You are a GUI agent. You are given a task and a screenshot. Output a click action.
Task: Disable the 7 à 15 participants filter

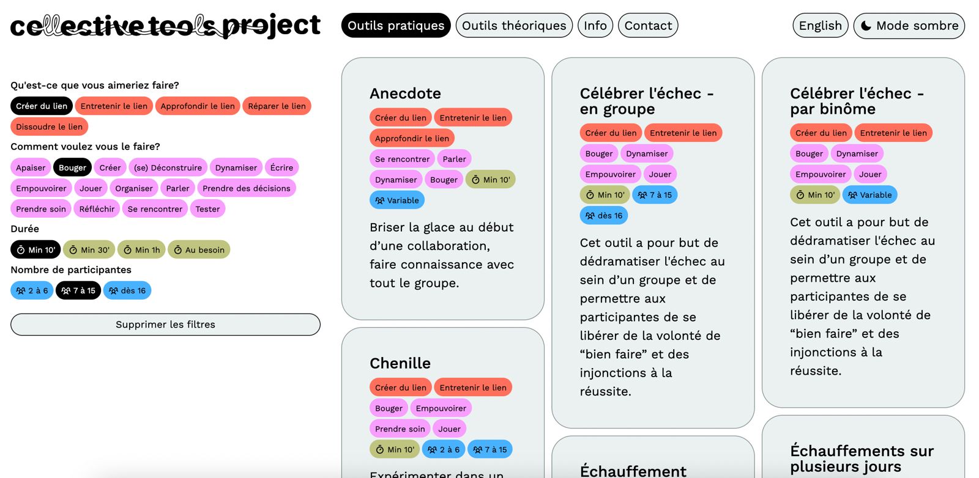point(78,291)
